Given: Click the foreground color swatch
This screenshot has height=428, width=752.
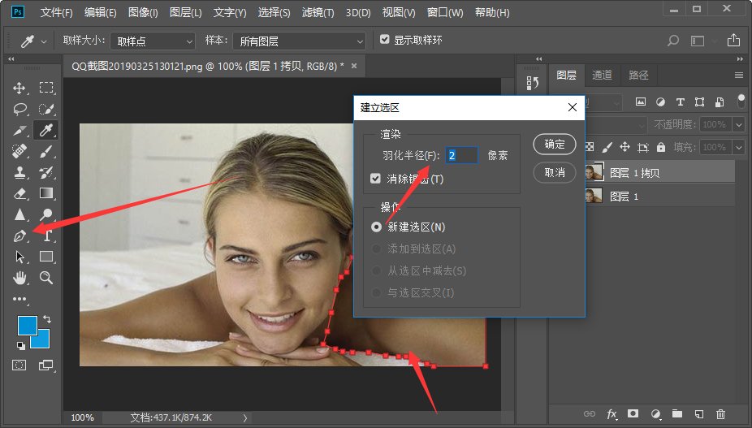Looking at the screenshot, I should (x=28, y=325).
